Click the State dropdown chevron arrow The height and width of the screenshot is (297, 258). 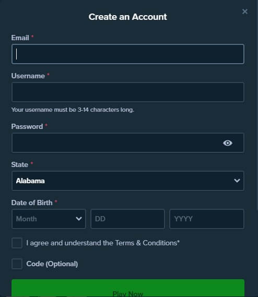[237, 181]
